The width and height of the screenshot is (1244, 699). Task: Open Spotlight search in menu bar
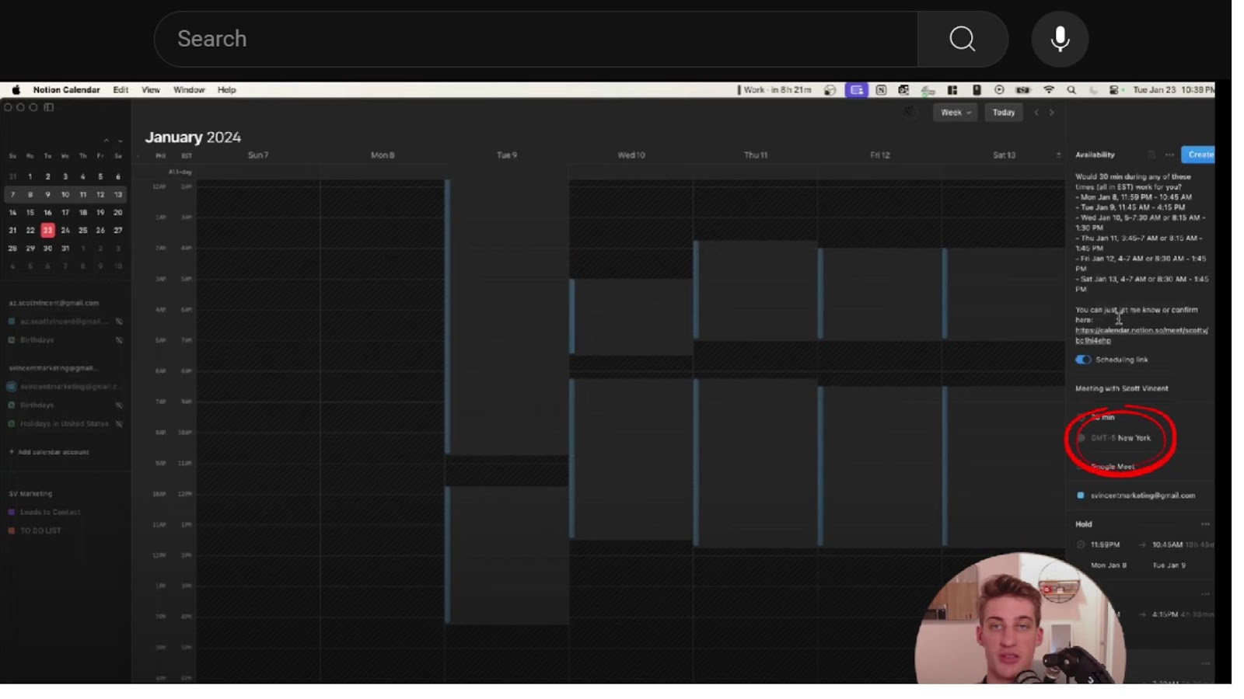coord(1071,90)
